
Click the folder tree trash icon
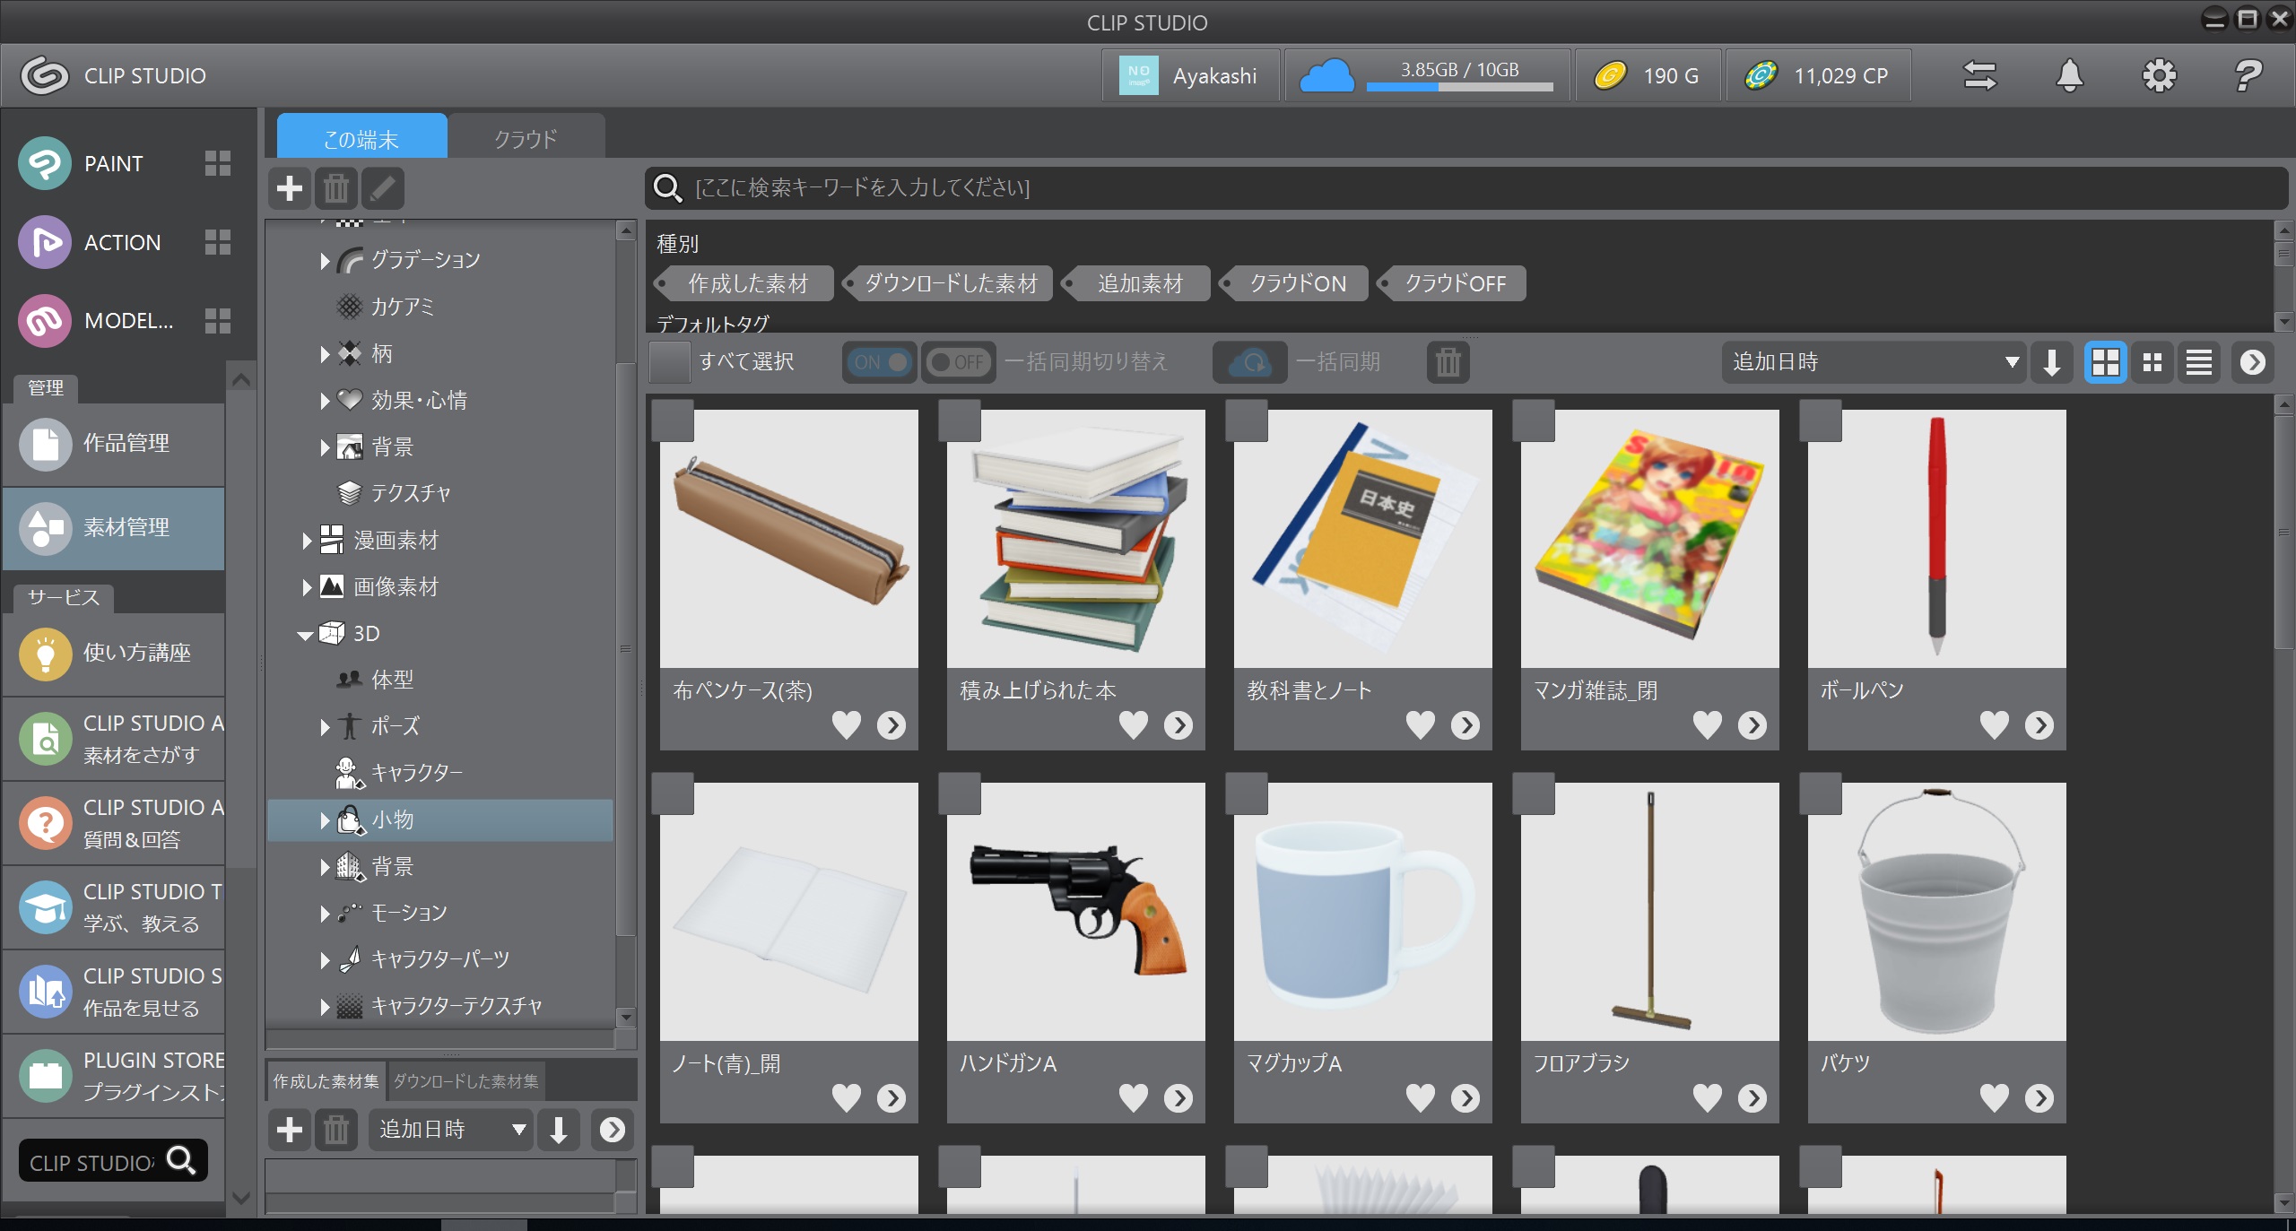point(336,188)
